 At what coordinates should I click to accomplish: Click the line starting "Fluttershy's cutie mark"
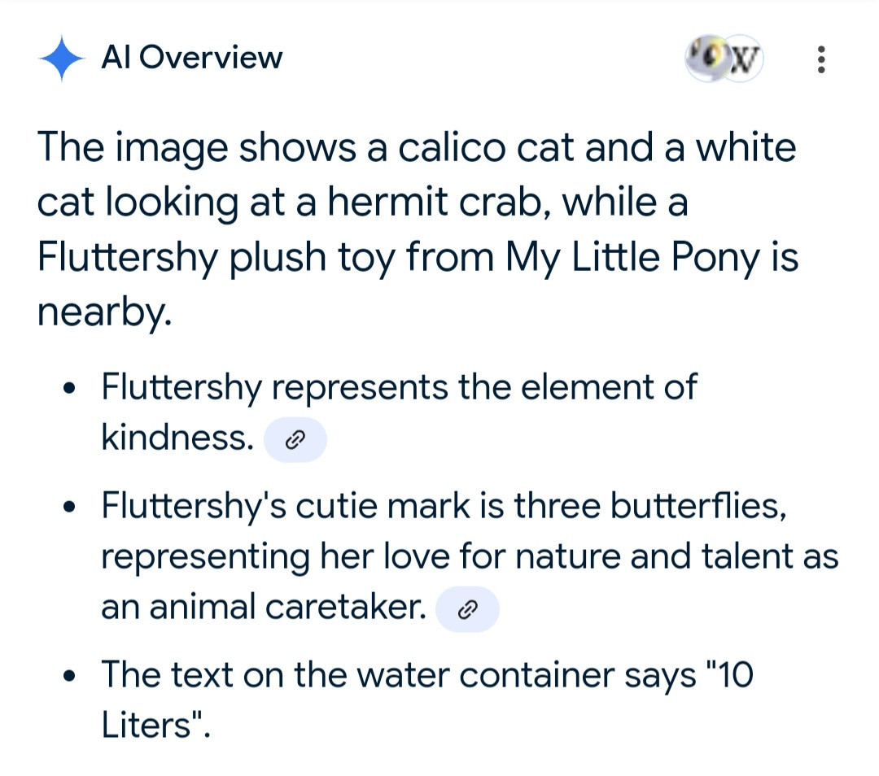(444, 506)
